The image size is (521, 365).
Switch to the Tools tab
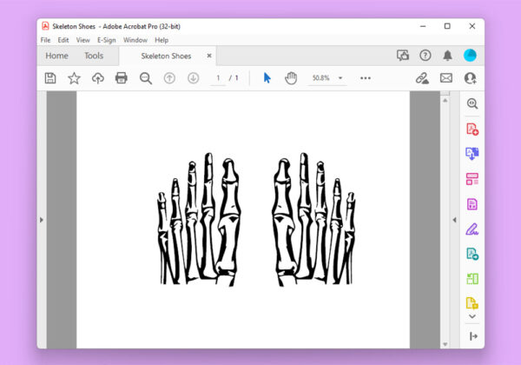[94, 56]
